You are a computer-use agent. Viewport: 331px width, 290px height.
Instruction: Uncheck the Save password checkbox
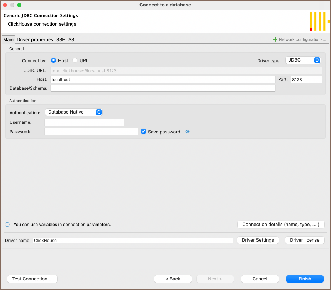[x=143, y=131]
